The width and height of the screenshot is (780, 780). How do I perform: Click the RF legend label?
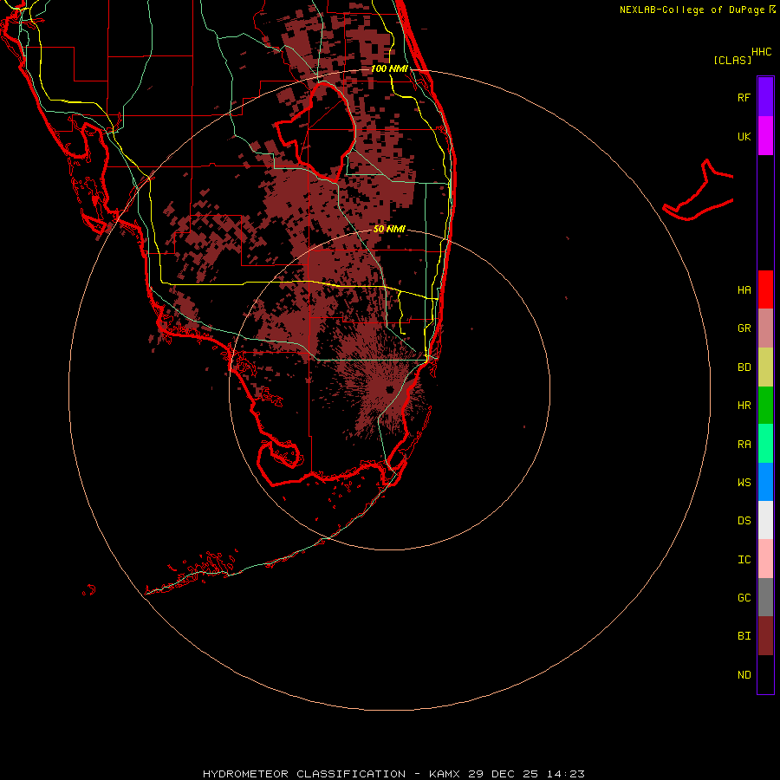744,97
